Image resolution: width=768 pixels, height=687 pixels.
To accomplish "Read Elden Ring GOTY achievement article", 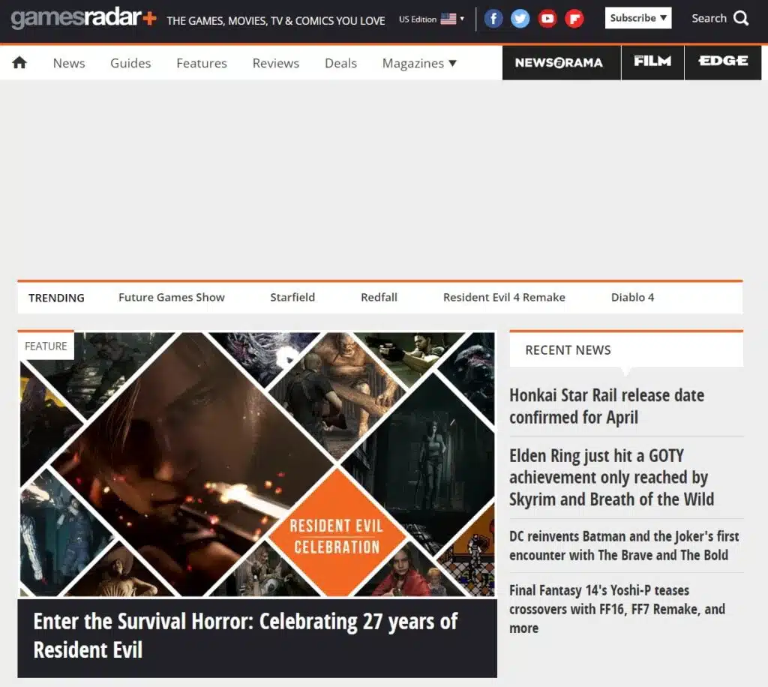I will pyautogui.click(x=611, y=478).
